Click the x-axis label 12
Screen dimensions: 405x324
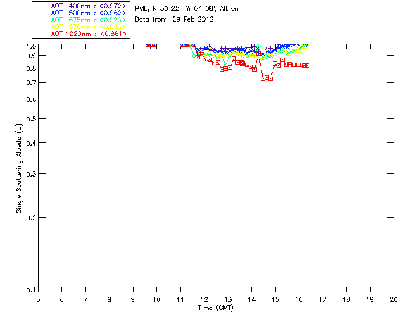(204, 299)
